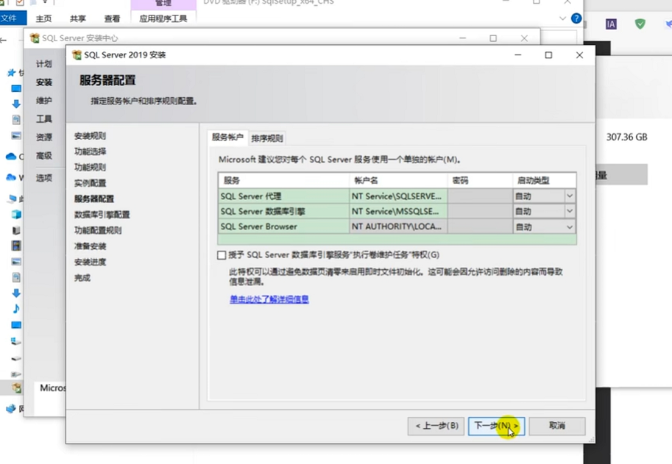Image resolution: width=672 pixels, height=464 pixels.
Task: Select the Quick access star icon in Explorer
Action: (x=12, y=73)
